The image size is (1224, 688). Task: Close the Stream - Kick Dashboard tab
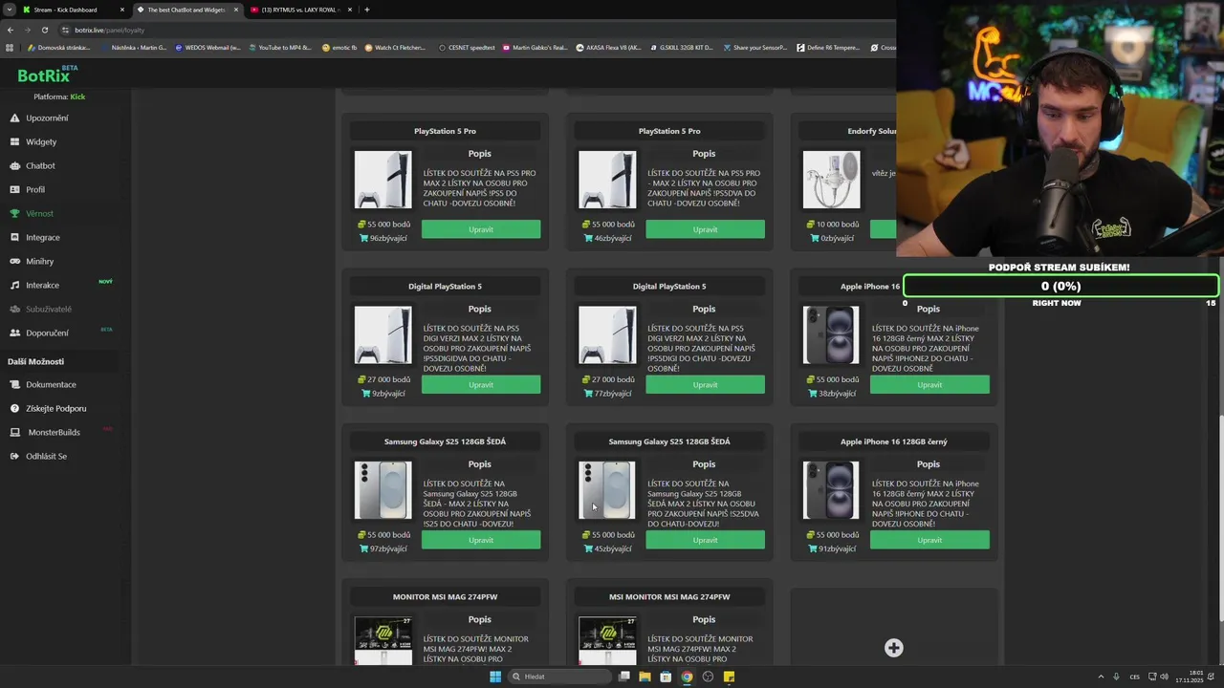(121, 10)
